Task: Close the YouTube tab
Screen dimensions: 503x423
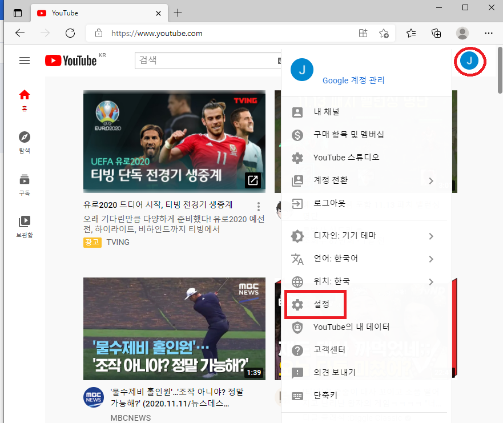Action: pyautogui.click(x=158, y=13)
